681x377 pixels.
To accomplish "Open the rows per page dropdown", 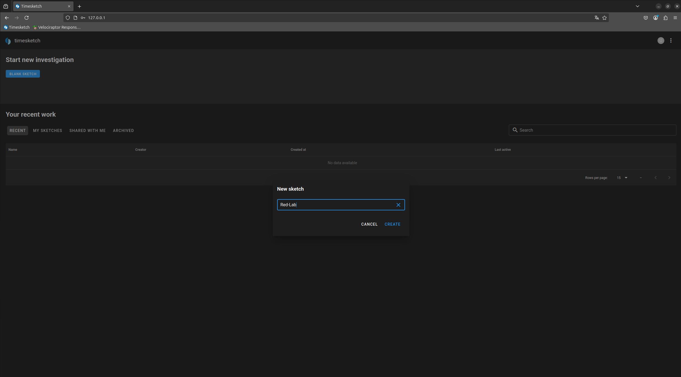I will click(x=622, y=178).
